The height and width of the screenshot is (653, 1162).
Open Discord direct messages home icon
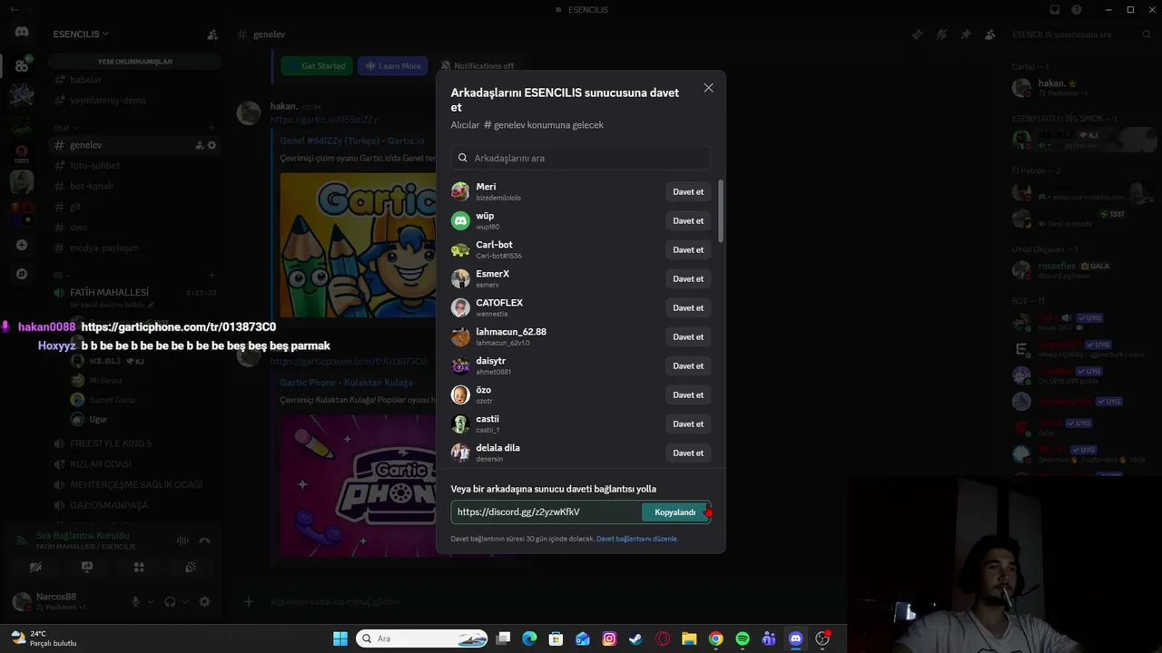[x=22, y=32]
